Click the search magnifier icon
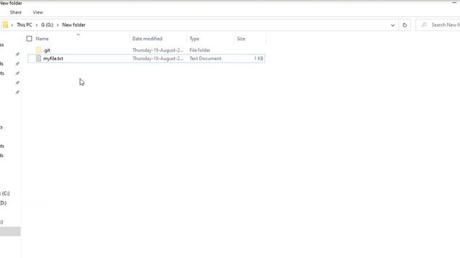The height and width of the screenshot is (258, 460). click(x=424, y=25)
